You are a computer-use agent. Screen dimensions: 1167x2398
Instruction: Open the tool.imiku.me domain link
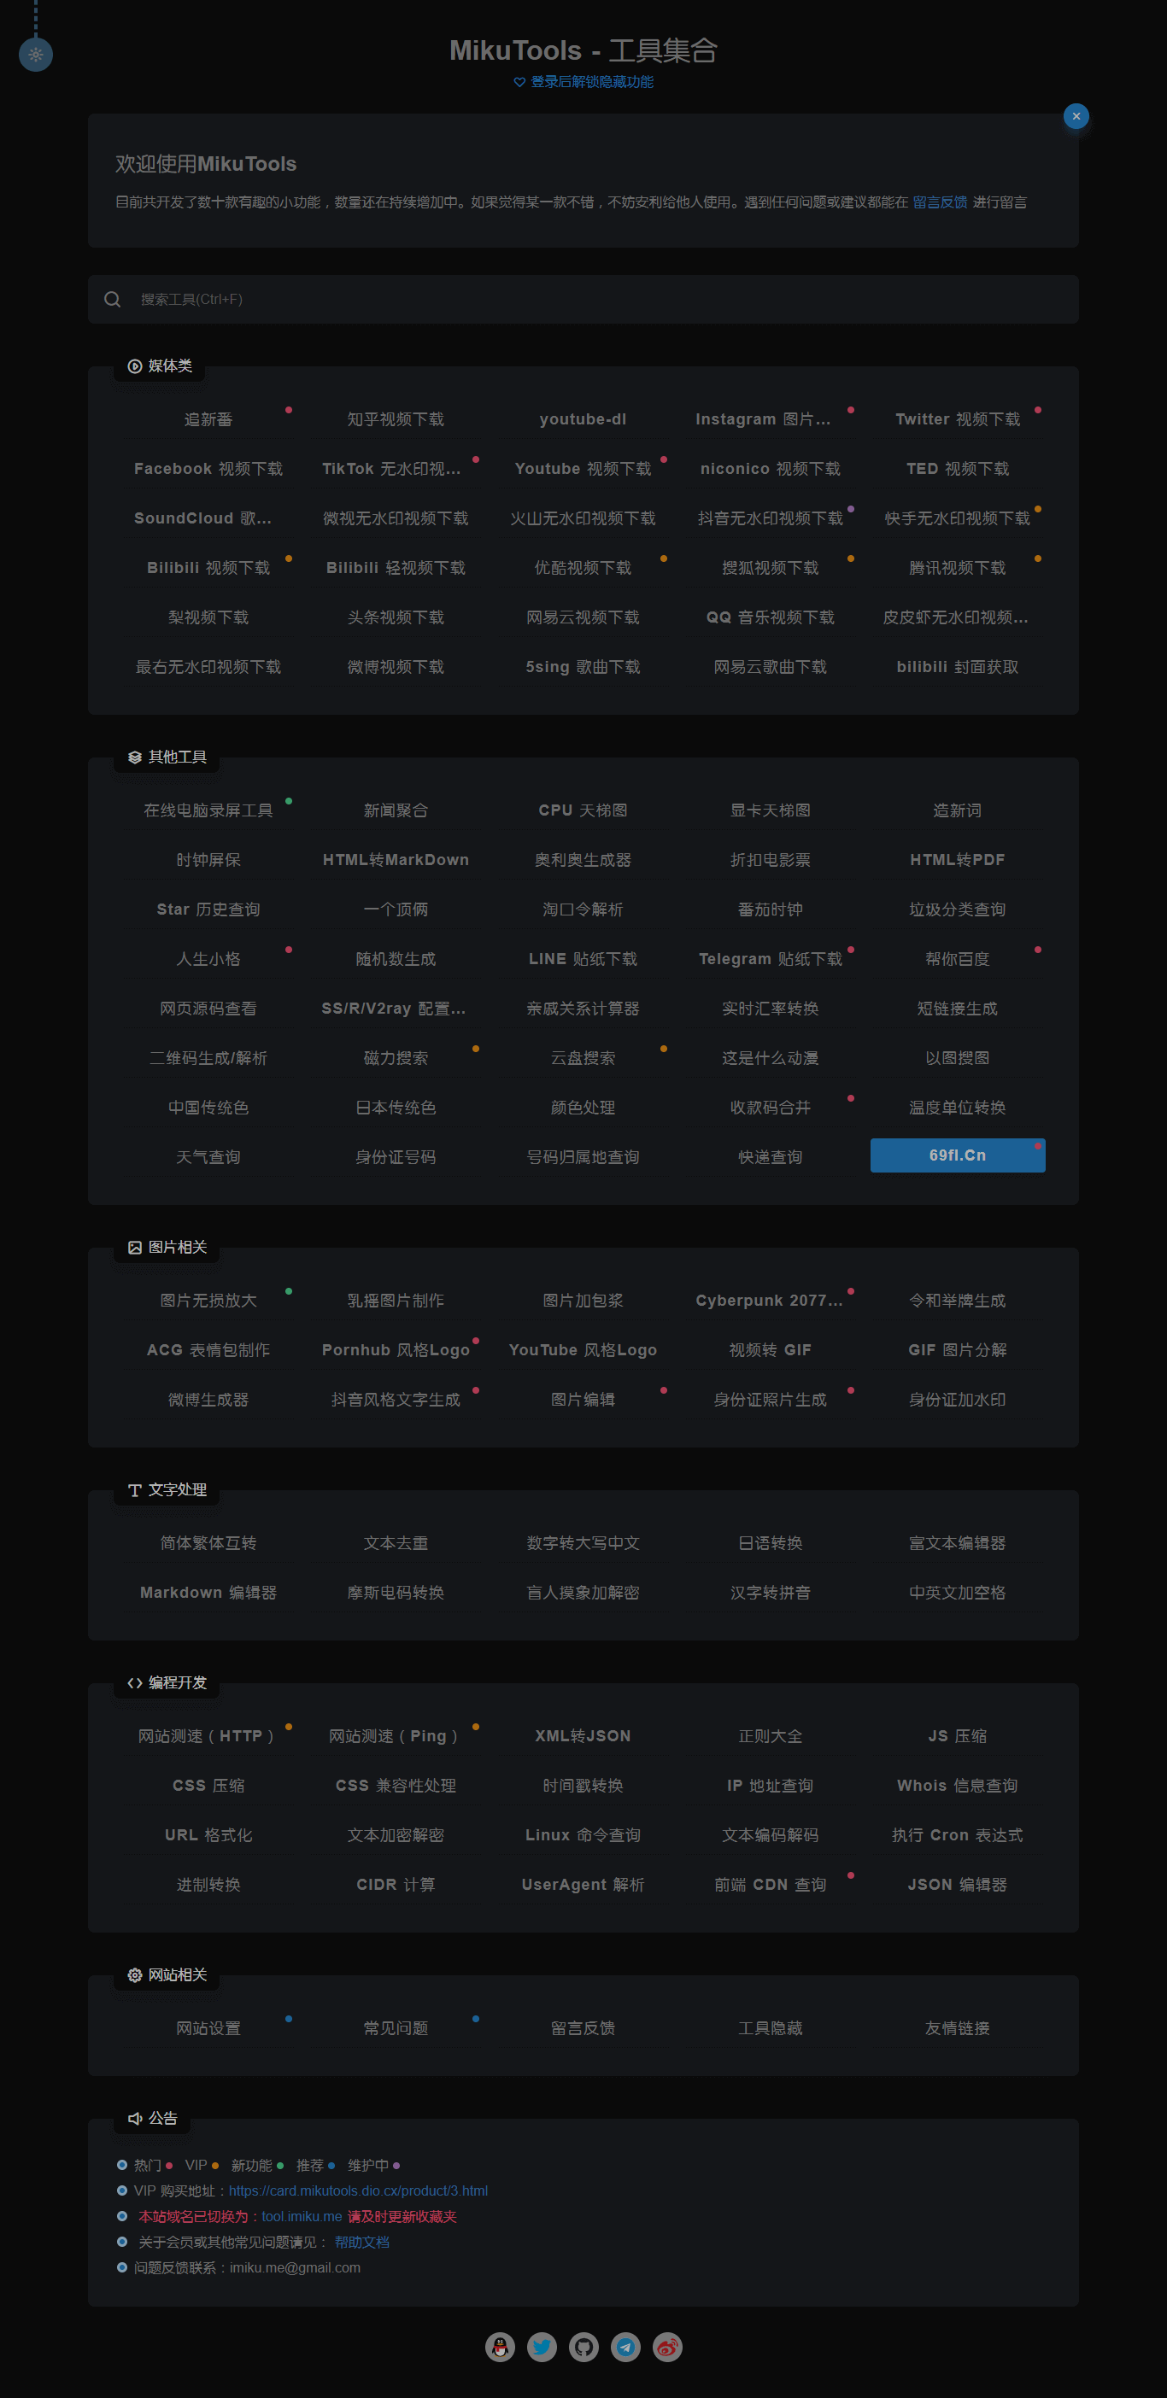click(302, 2216)
